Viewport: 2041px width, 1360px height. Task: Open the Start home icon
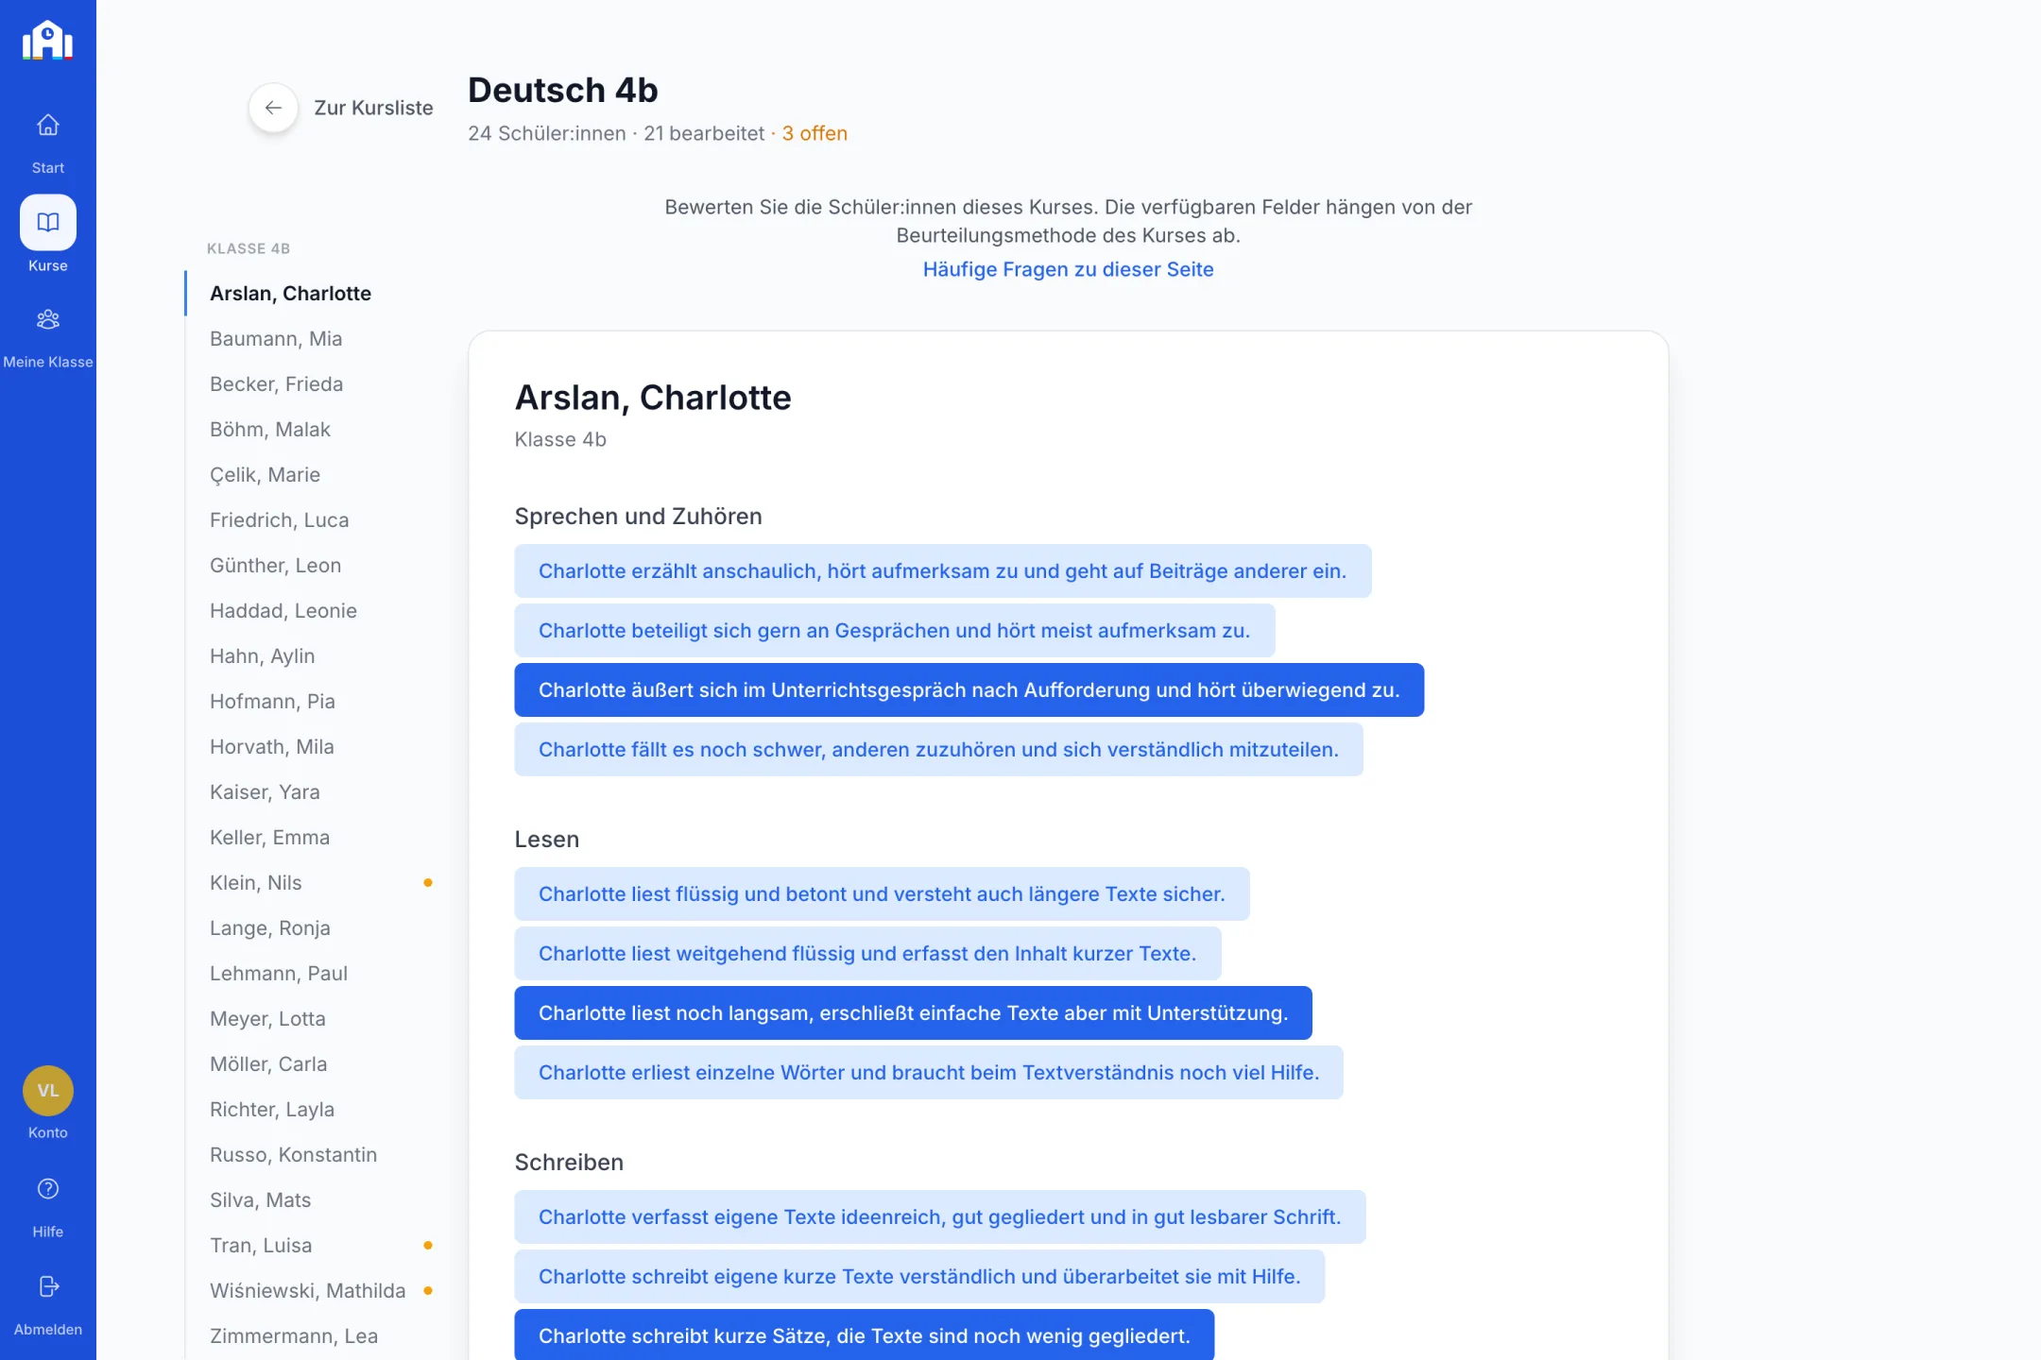point(48,125)
